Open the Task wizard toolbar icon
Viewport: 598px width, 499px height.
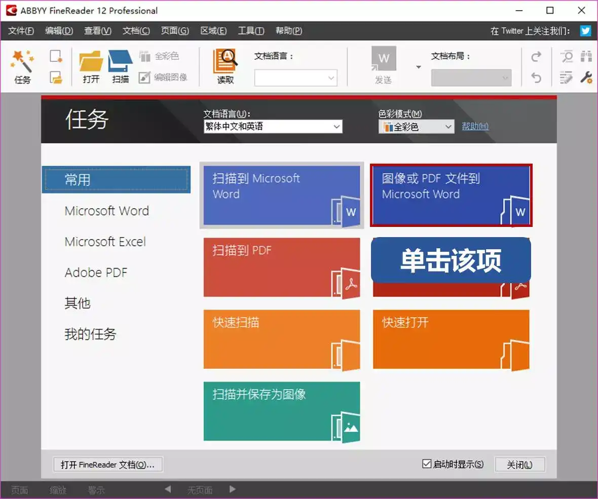[x=22, y=67]
